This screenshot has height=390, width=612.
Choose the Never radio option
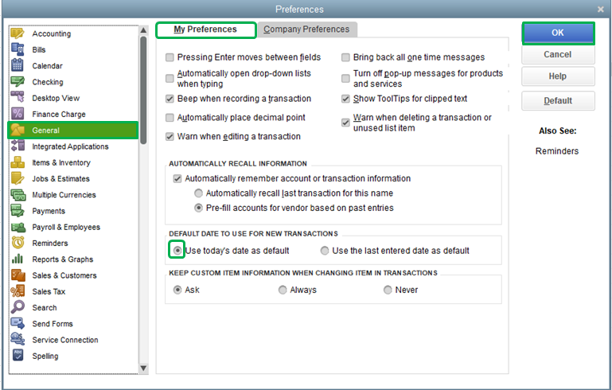388,290
